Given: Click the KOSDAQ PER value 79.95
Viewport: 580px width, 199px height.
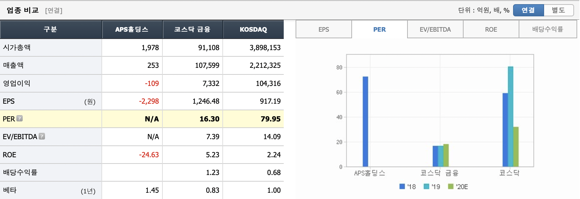Looking at the screenshot, I should click(x=270, y=119).
